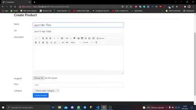Insert a horizontal line
This screenshot has width=196, height=110.
pyautogui.click(x=86, y=38)
